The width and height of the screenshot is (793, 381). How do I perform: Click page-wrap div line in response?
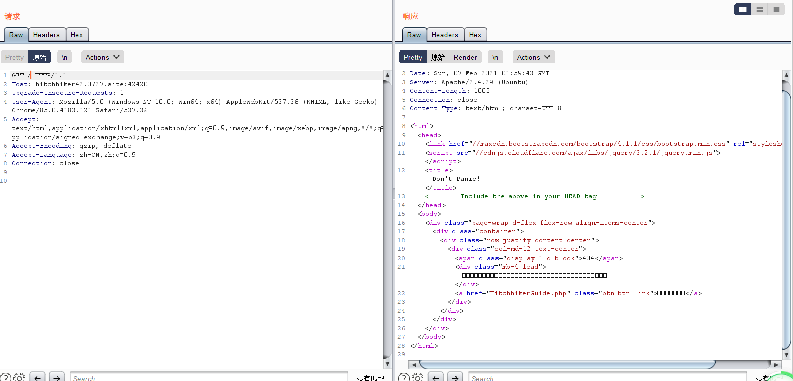point(540,223)
